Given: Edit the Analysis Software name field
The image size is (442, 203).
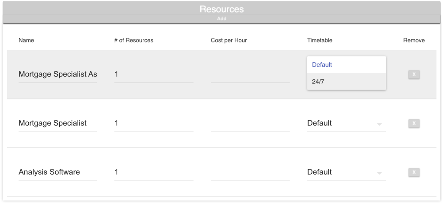Looking at the screenshot, I should (57, 173).
